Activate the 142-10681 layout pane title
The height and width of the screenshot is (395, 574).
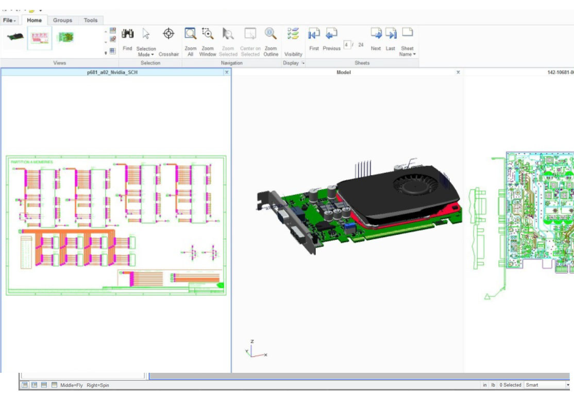(x=561, y=72)
